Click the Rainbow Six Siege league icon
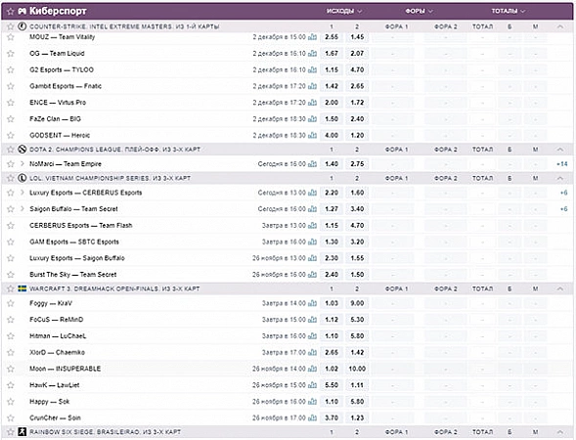This screenshot has width=576, height=440. coord(22,432)
